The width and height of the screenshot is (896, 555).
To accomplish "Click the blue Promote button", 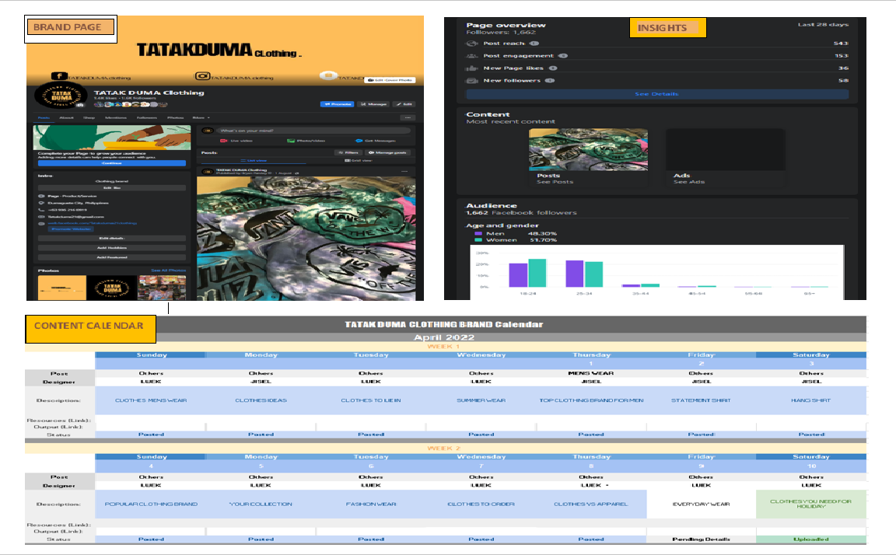I will pos(337,104).
